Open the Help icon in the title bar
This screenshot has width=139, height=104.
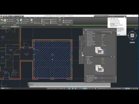(125, 16)
